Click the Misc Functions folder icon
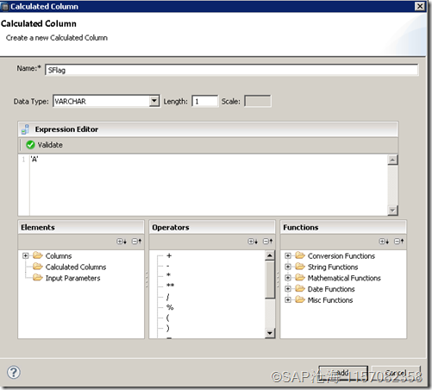The image size is (432, 390). [x=300, y=299]
